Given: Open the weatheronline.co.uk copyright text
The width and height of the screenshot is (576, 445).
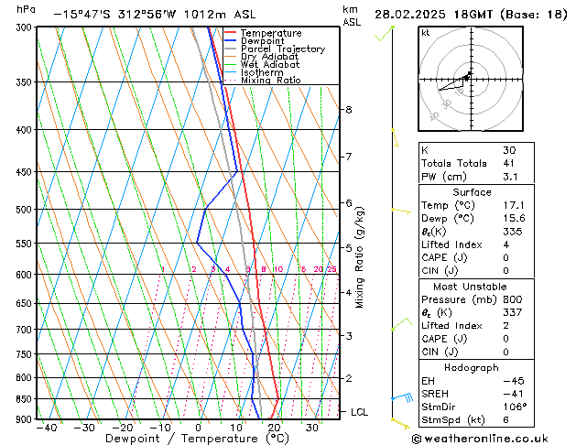Looking at the screenshot, I should [x=480, y=439].
